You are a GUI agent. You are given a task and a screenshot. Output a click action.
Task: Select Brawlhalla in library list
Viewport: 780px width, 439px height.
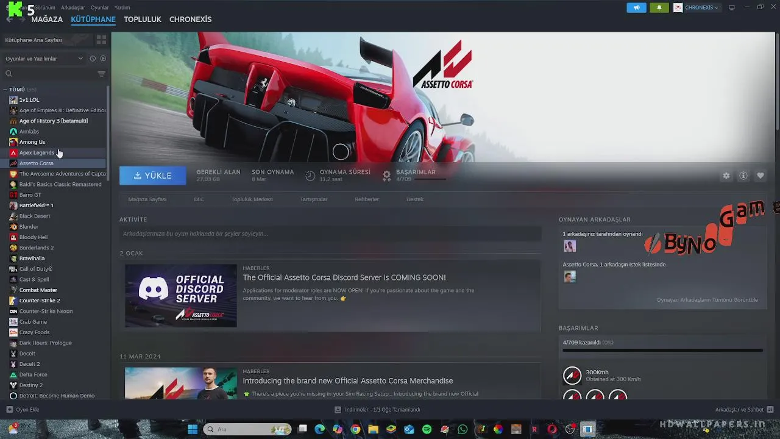tap(32, 258)
